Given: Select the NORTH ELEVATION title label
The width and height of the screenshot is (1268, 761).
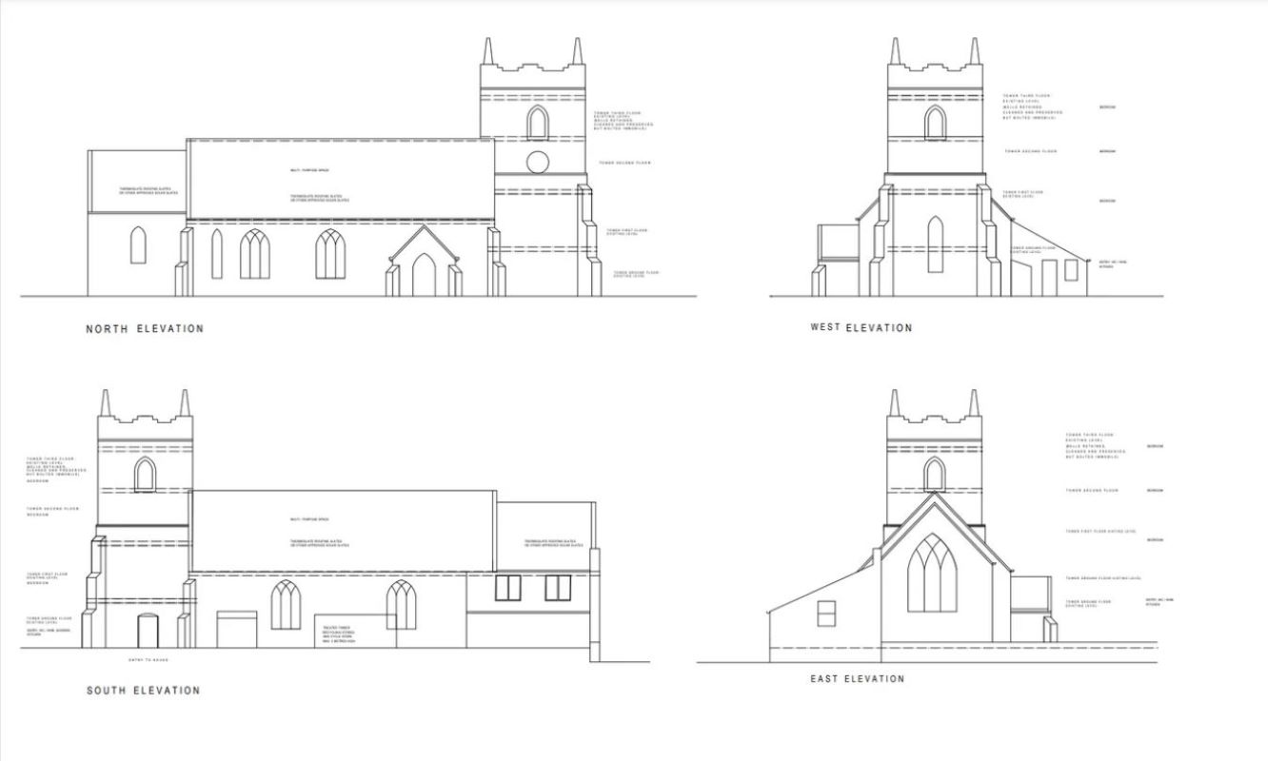Looking at the screenshot, I should click(145, 326).
